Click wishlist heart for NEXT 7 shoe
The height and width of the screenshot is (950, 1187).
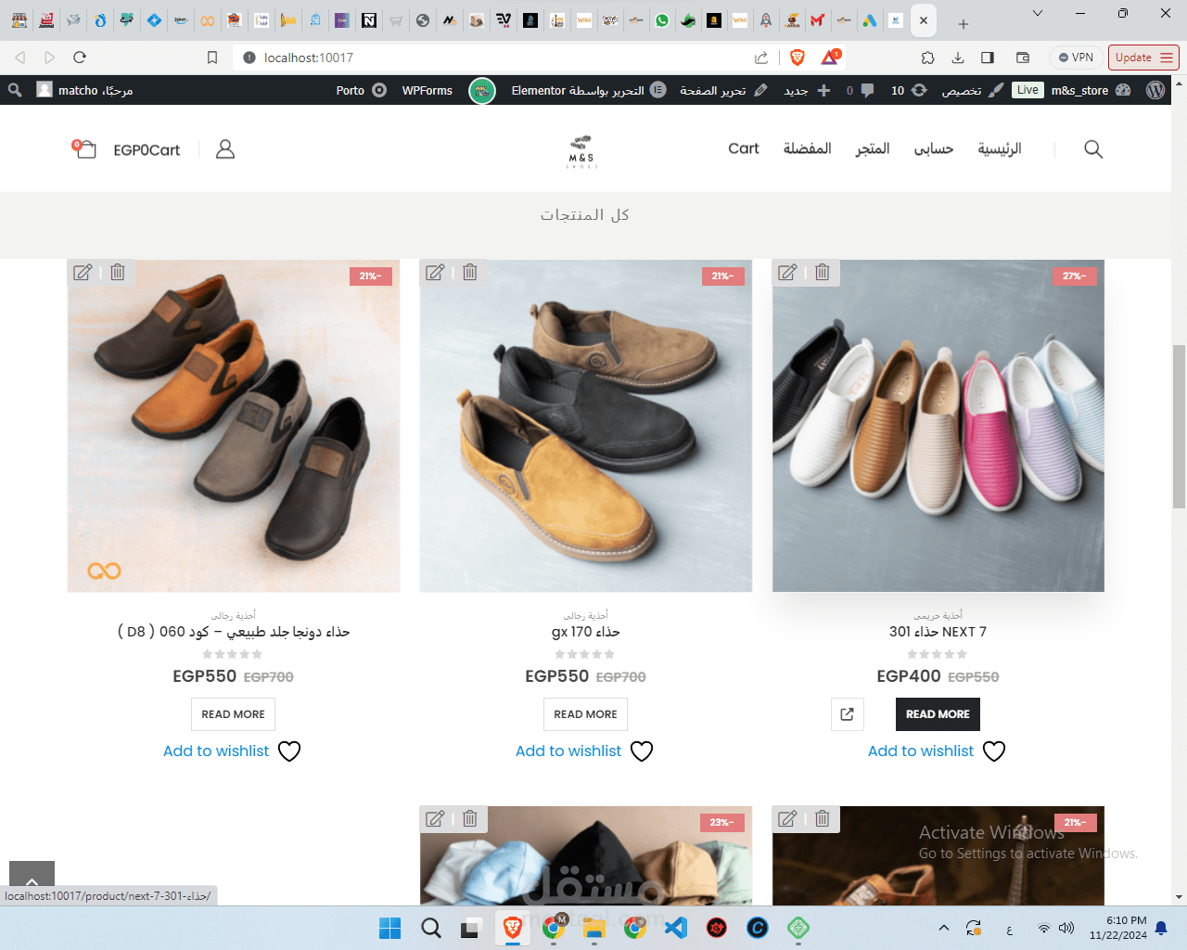(994, 751)
